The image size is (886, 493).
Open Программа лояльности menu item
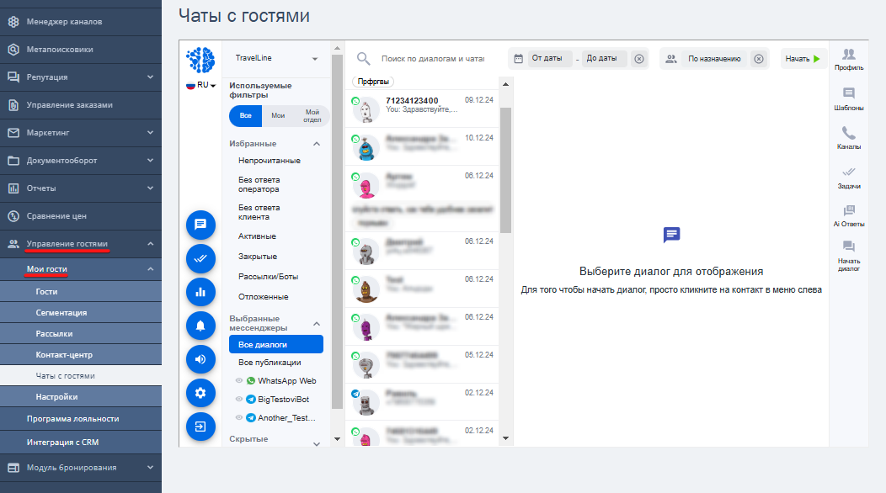tap(81, 419)
